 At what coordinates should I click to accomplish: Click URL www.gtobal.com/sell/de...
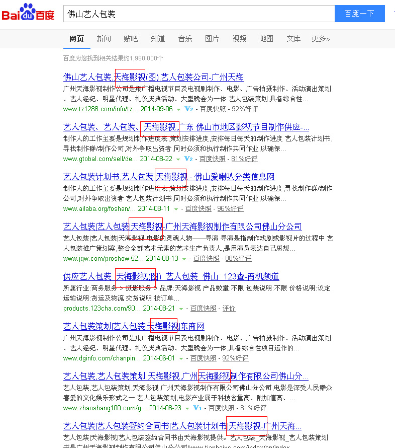click(101, 159)
